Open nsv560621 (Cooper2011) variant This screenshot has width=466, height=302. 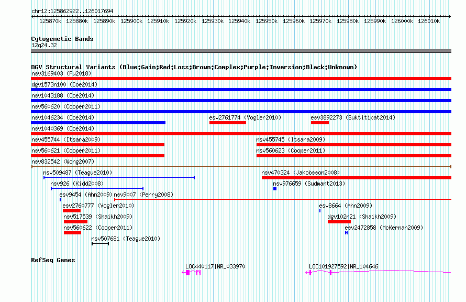(65, 150)
